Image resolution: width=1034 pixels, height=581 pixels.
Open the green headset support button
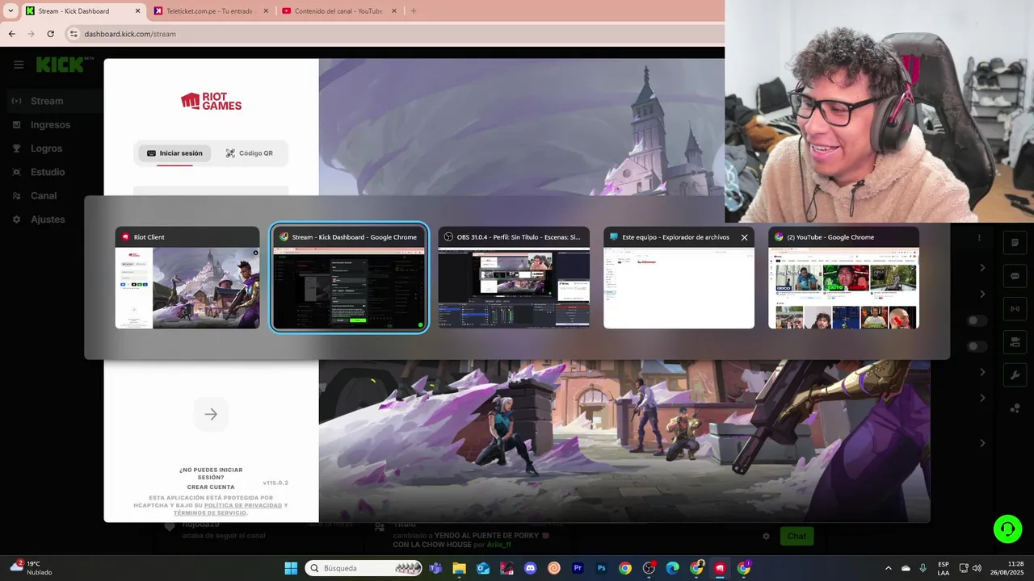pos(1007,529)
